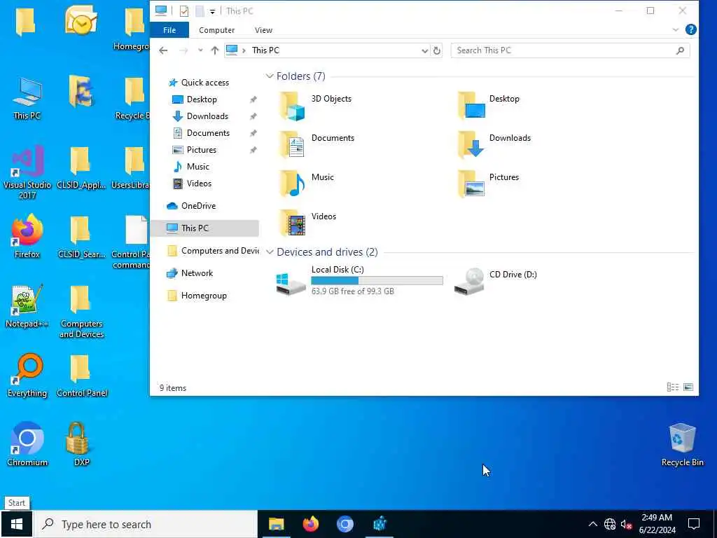Click the Local Disk C: usage bar
Screen dimensions: 717x538
(x=377, y=280)
